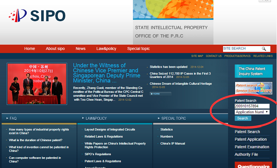277x168 pixels.
Task: Open What kind of invention cannot be patented
Action: click(39, 149)
